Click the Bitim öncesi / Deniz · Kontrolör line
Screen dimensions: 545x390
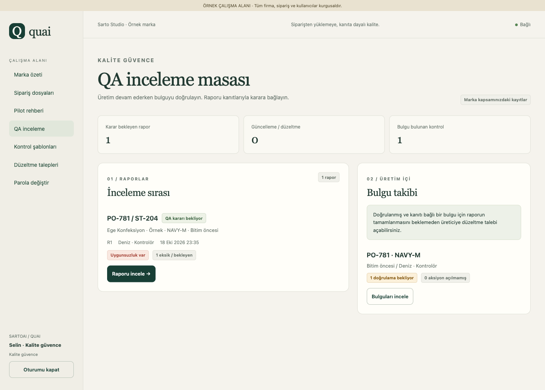pyautogui.click(x=402, y=266)
